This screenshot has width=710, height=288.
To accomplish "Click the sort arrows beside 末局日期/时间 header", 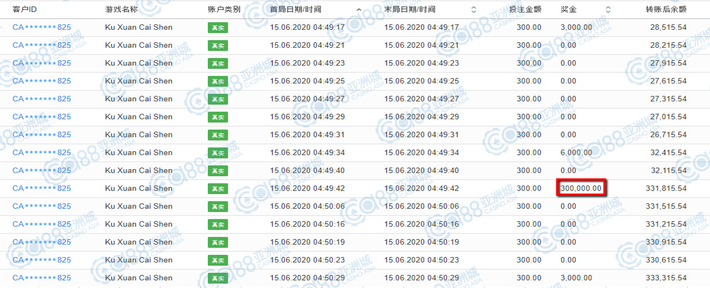I will coord(473,10).
